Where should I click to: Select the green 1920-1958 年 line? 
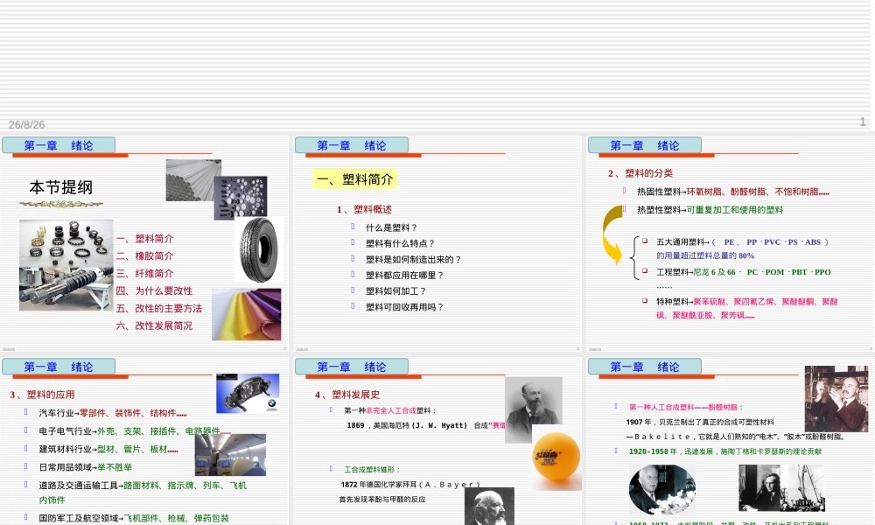tap(725, 451)
